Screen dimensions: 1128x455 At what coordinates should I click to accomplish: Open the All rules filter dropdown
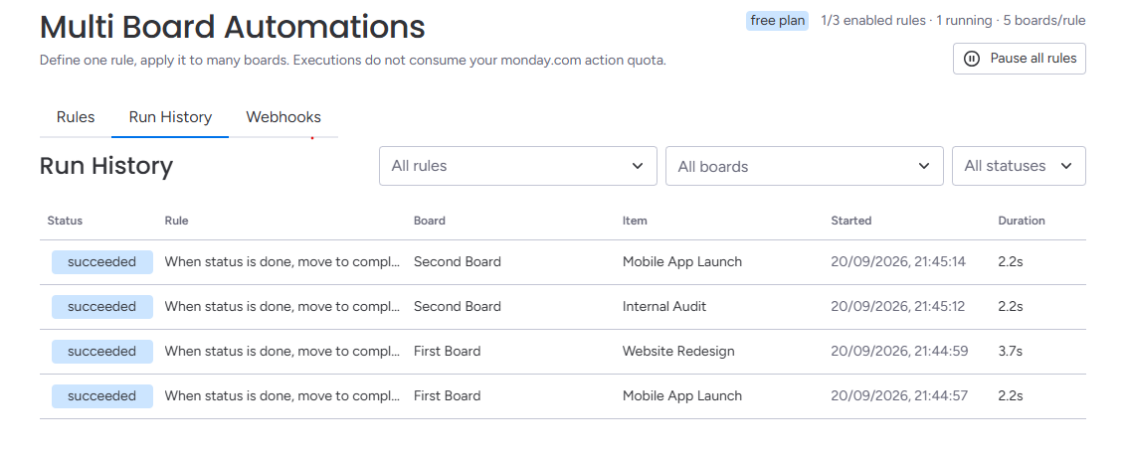pos(518,166)
